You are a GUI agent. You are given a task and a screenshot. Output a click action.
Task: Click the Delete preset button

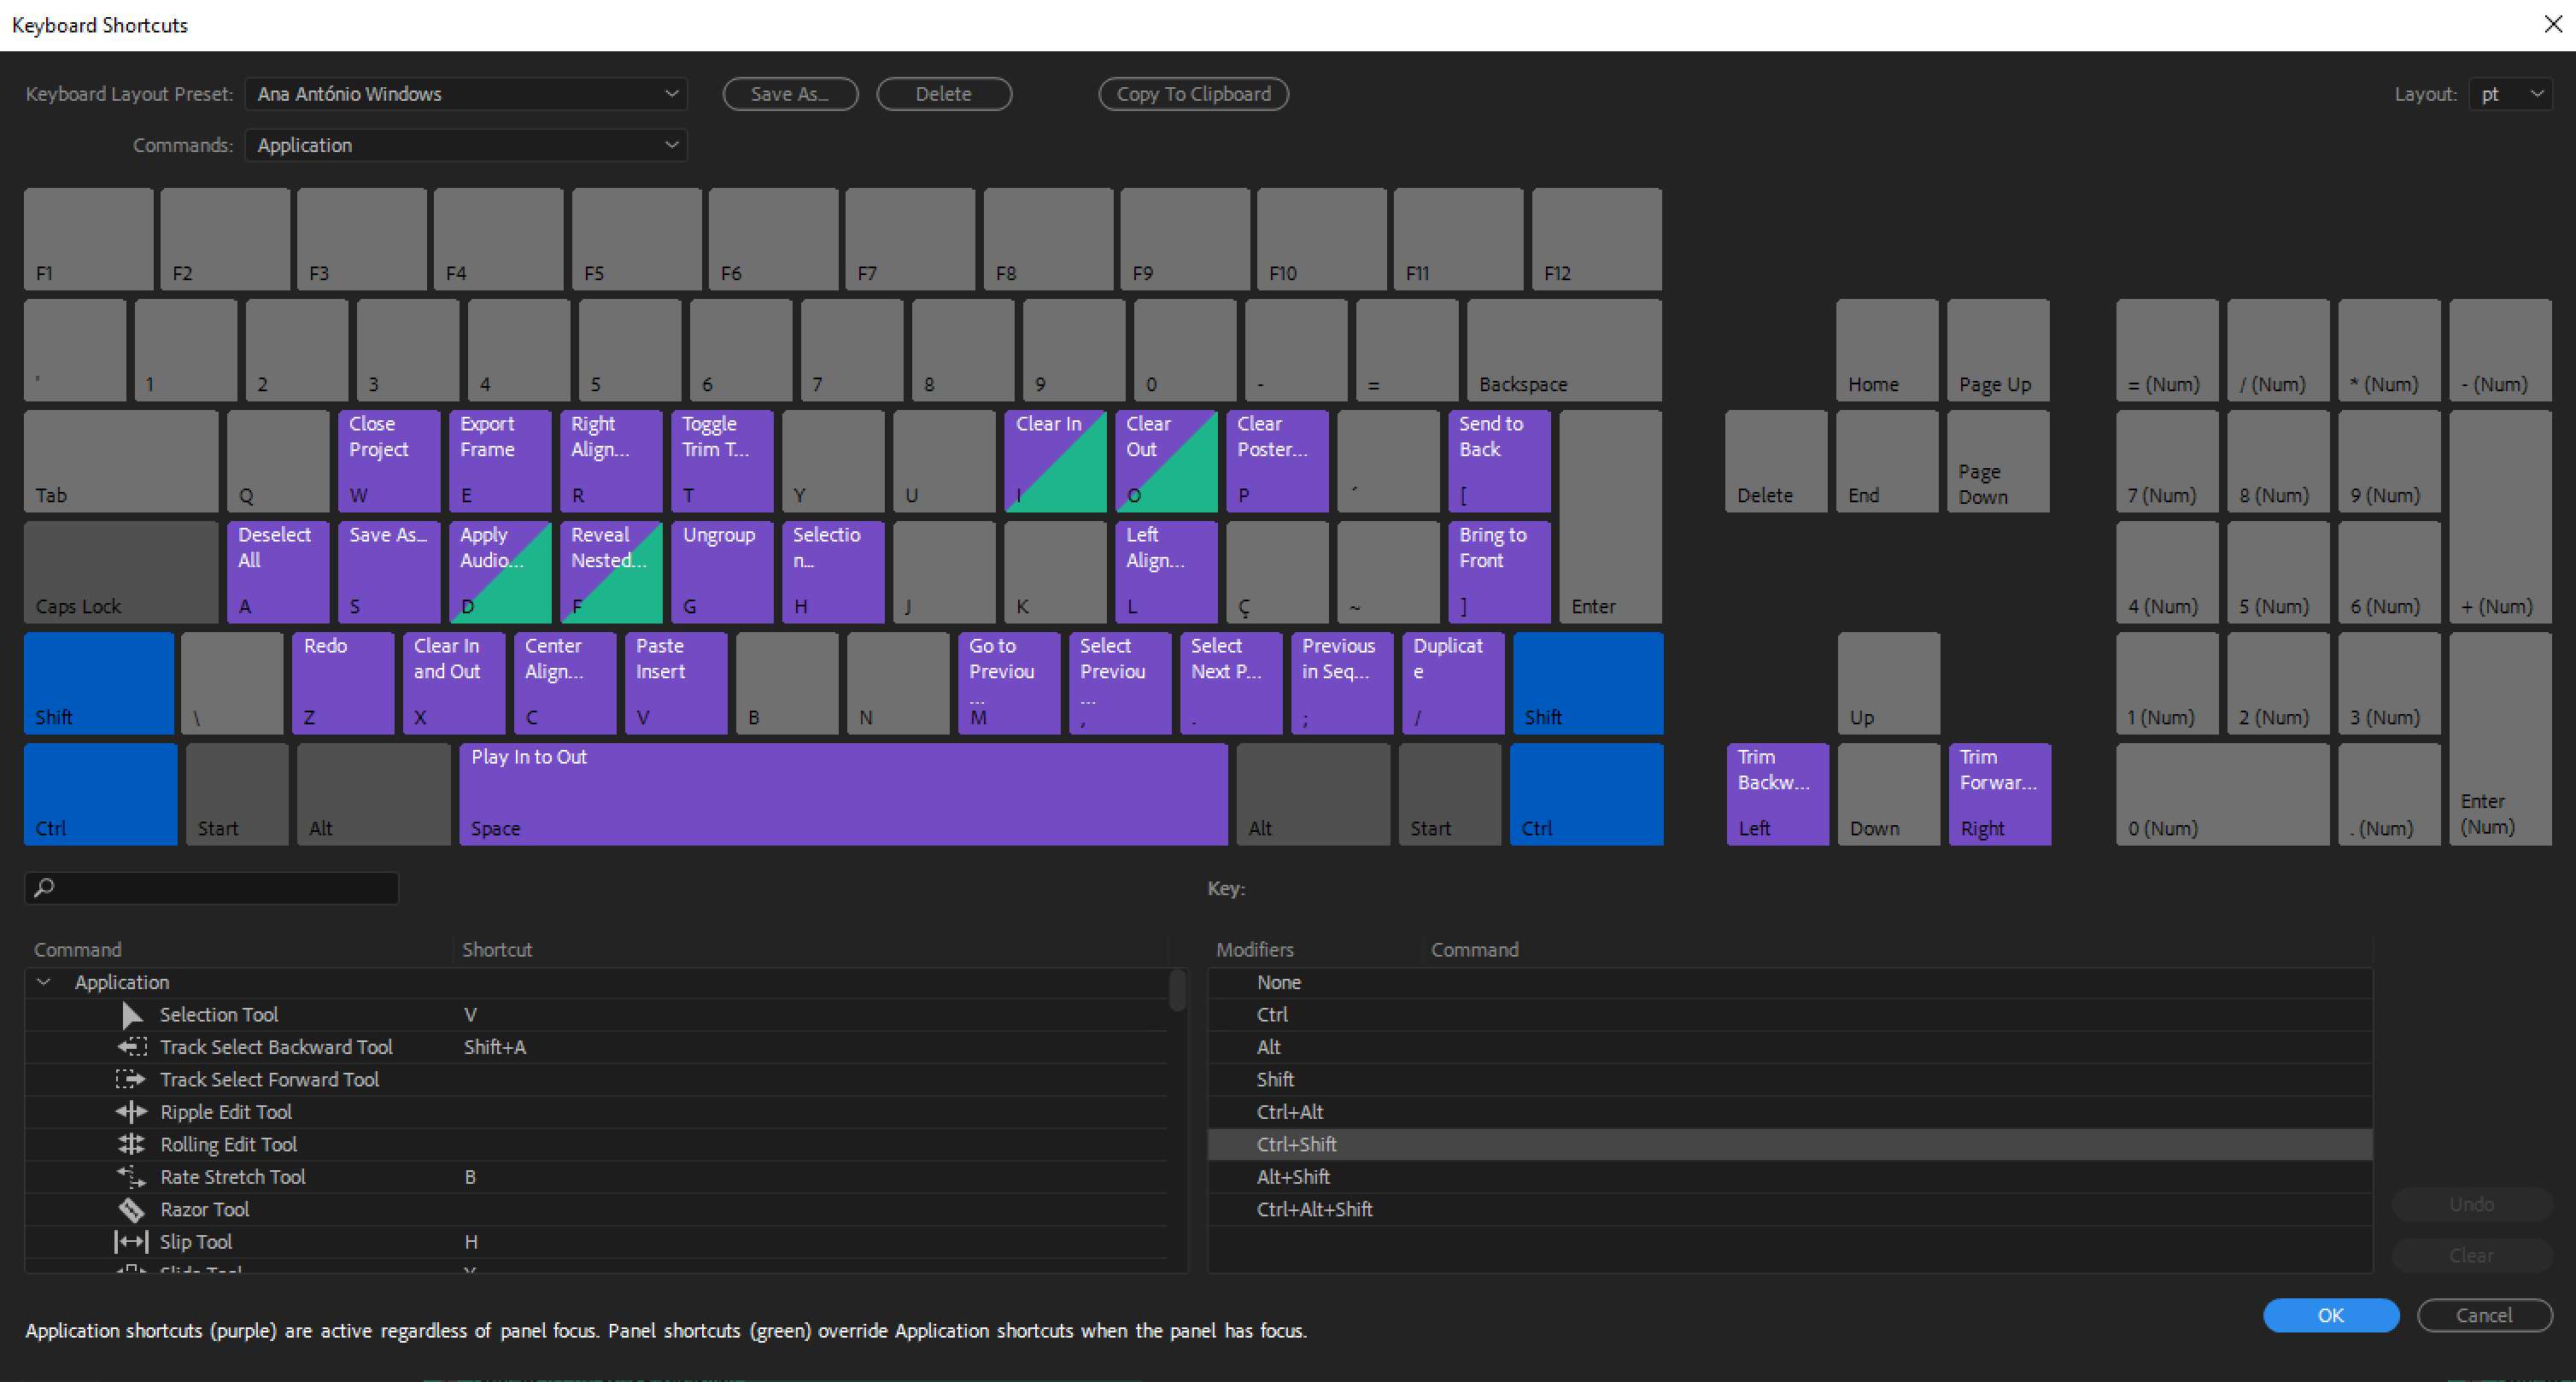(x=944, y=94)
